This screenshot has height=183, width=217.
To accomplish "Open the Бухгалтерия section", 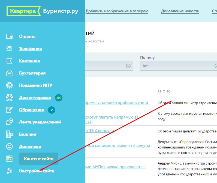I will 32,73.
